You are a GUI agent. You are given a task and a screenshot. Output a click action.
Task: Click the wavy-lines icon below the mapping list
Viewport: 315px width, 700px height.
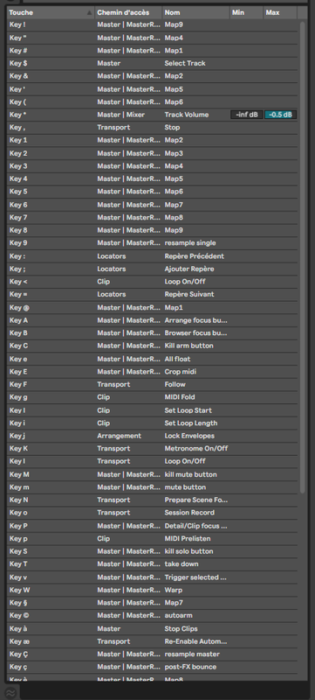(10, 692)
